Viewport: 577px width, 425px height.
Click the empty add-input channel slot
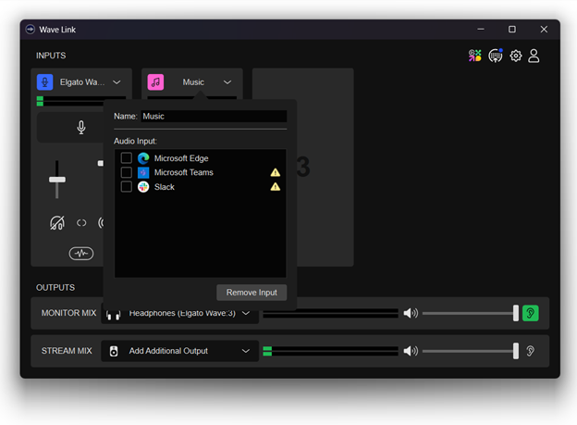[x=325, y=168]
